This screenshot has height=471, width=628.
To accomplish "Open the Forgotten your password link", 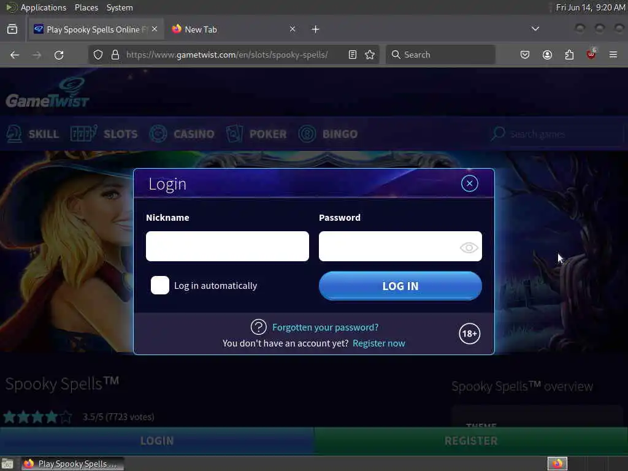I will (x=325, y=327).
